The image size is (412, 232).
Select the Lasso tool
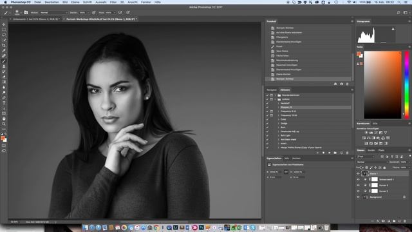[x=4, y=35]
